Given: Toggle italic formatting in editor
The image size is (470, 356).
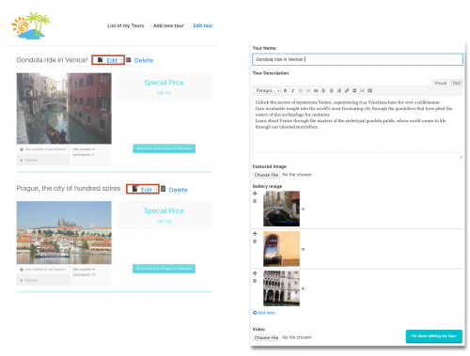Looking at the screenshot, I should click(x=292, y=90).
